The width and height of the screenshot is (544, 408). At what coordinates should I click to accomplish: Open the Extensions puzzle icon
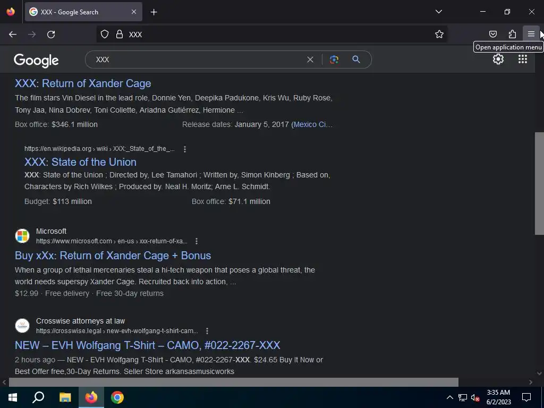tap(512, 34)
